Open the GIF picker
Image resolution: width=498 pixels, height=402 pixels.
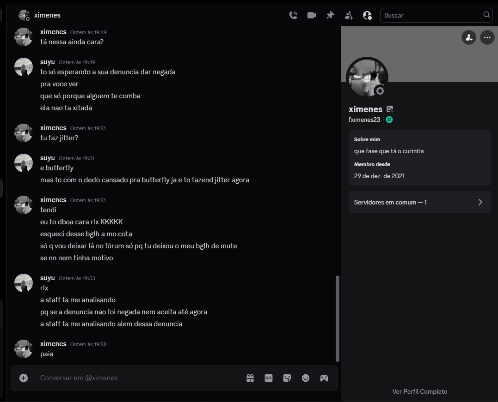pos(269,378)
